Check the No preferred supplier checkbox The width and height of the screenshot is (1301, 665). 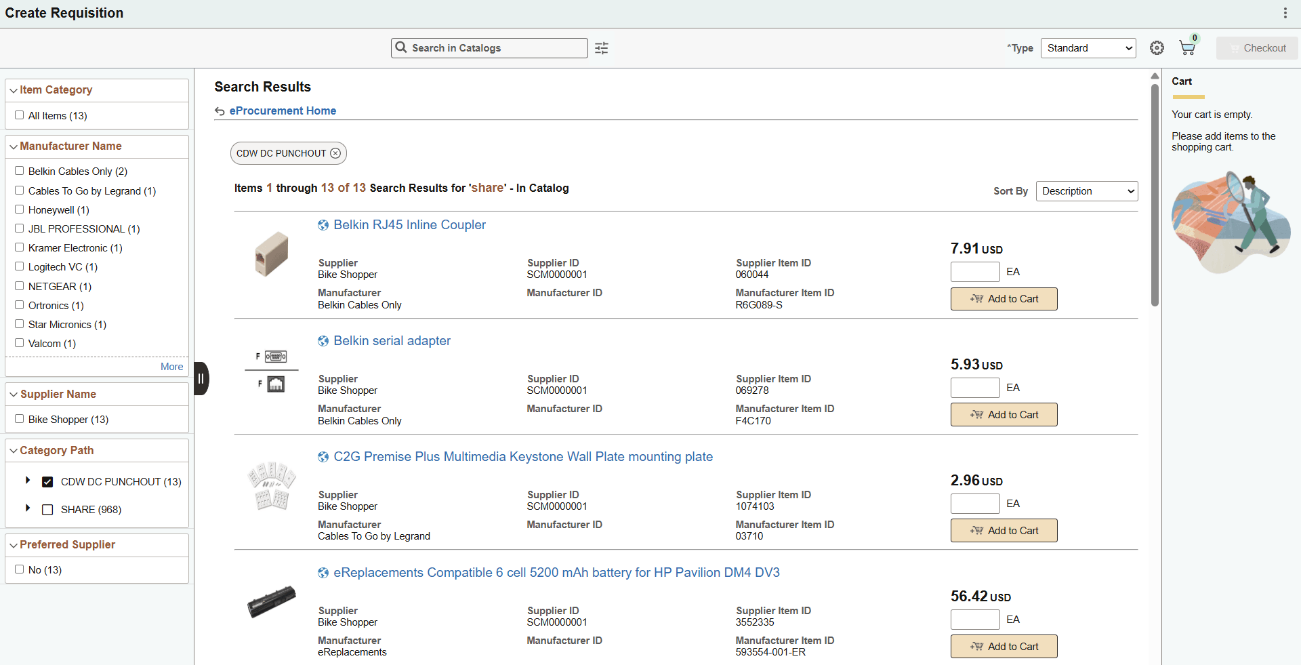[x=20, y=569]
